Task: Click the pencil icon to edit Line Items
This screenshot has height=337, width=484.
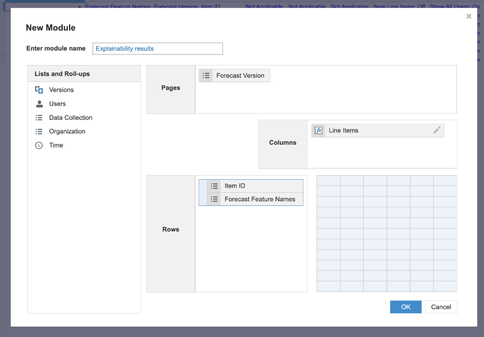Action: [x=437, y=130]
